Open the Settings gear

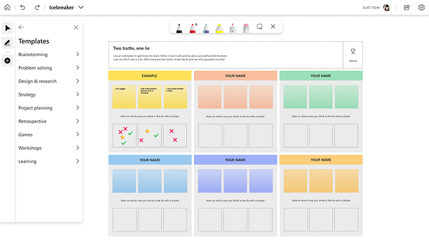click(x=422, y=7)
